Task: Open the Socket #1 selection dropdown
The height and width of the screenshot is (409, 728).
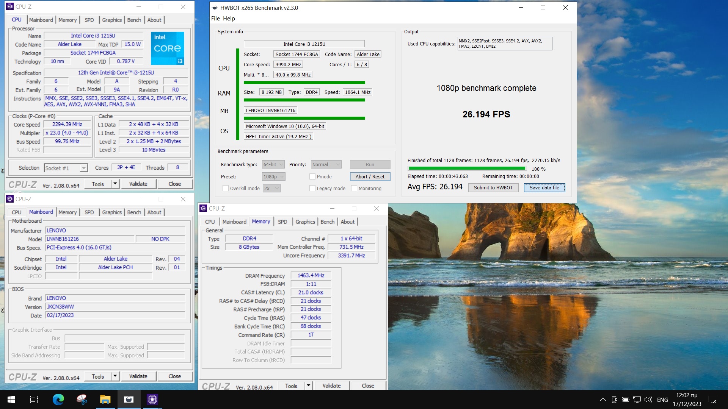Action: pyautogui.click(x=66, y=168)
